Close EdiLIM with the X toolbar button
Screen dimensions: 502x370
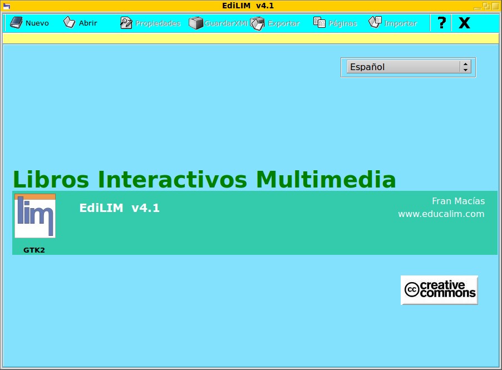coord(464,23)
